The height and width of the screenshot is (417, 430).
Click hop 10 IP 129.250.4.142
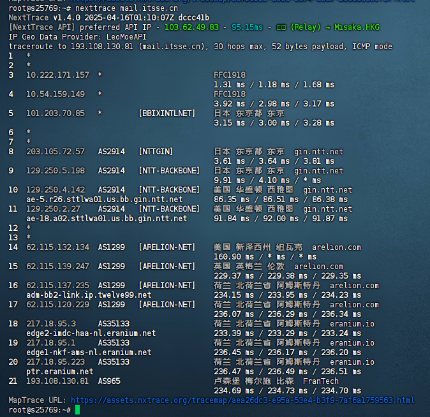(56, 190)
